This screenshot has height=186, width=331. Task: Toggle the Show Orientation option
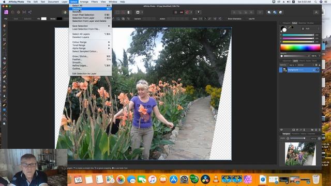pyautogui.click(x=234, y=19)
